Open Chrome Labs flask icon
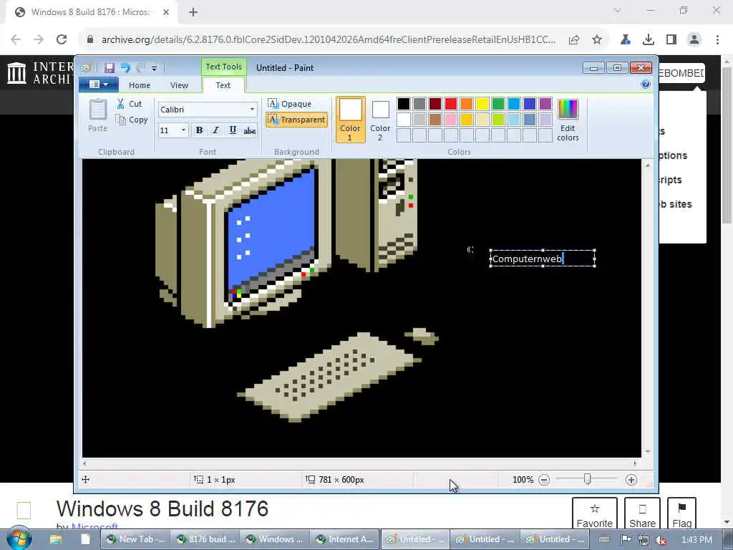733x550 pixels. pos(626,40)
